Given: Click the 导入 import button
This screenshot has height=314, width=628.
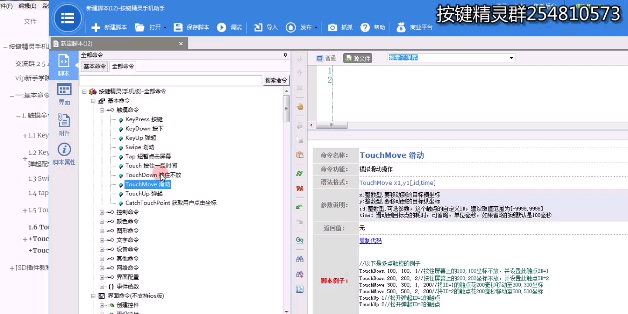Looking at the screenshot, I should click(266, 27).
